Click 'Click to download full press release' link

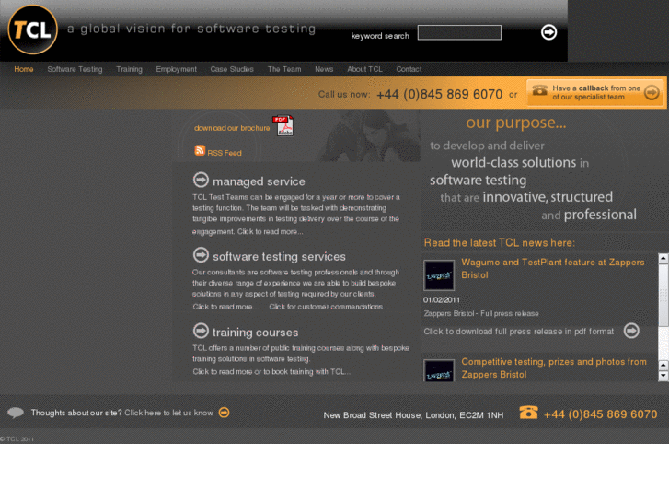coord(518,332)
